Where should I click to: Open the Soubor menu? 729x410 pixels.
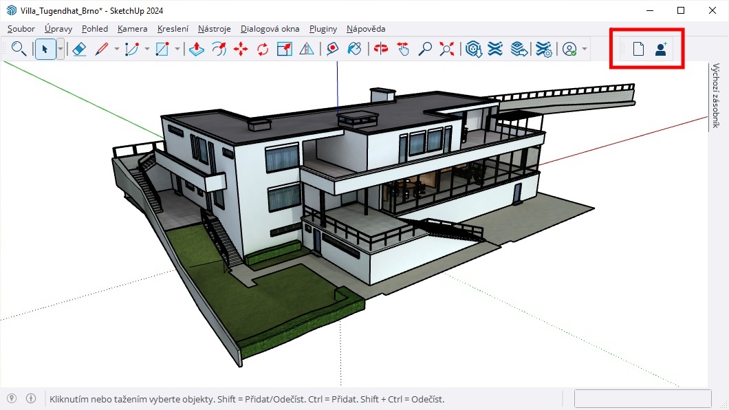(x=21, y=29)
